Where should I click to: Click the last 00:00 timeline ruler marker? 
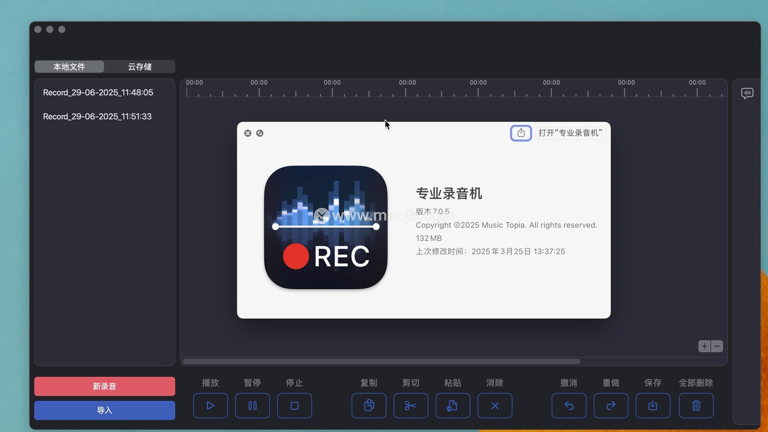coord(697,82)
